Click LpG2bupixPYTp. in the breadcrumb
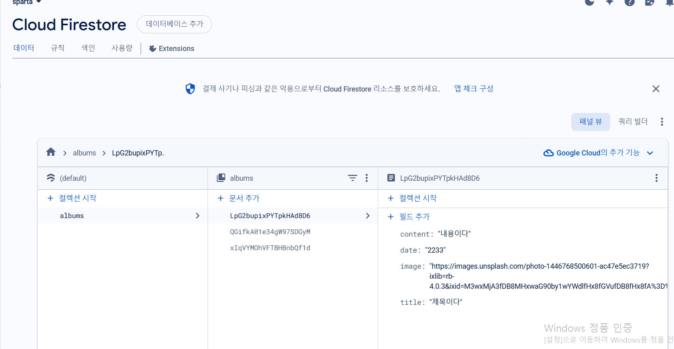 [138, 153]
